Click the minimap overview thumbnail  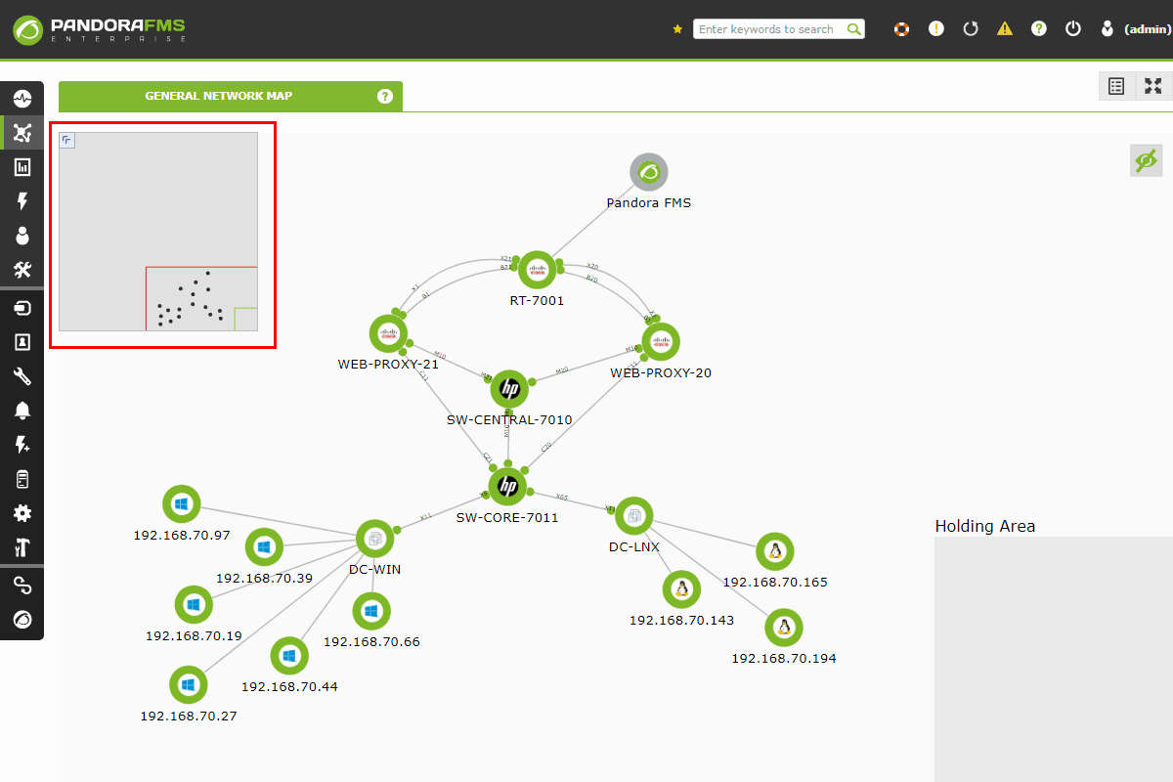(x=158, y=232)
